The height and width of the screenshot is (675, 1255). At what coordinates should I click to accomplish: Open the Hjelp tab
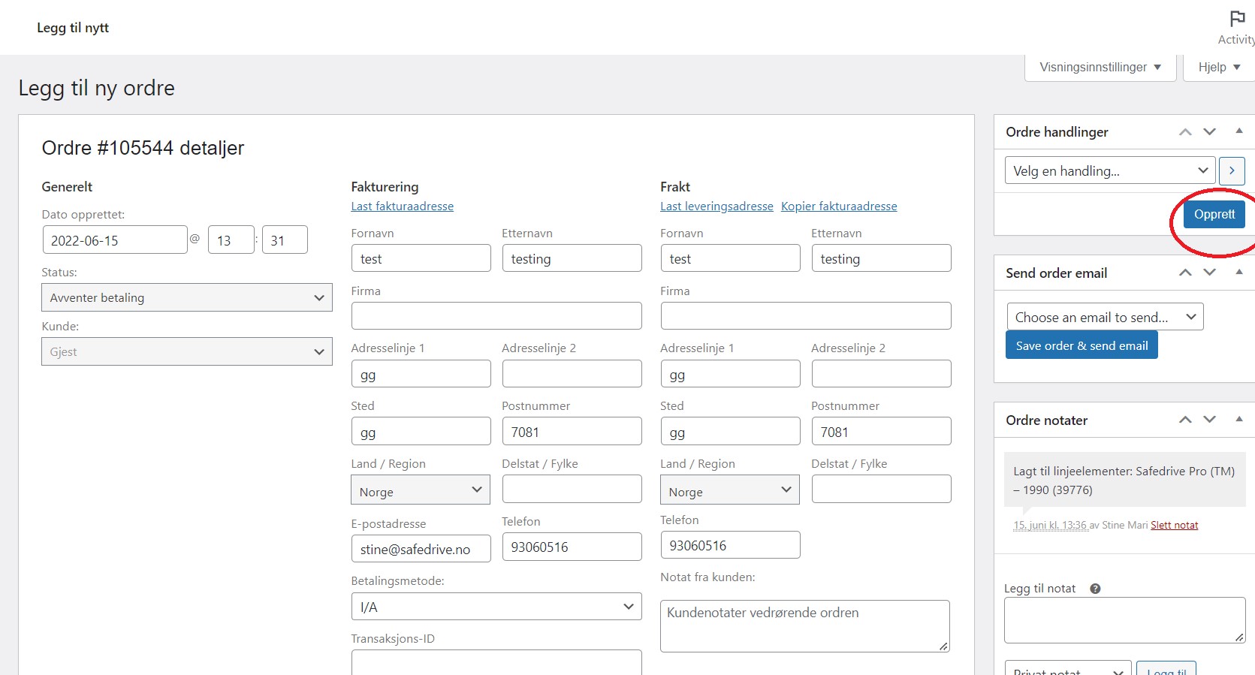pyautogui.click(x=1218, y=68)
